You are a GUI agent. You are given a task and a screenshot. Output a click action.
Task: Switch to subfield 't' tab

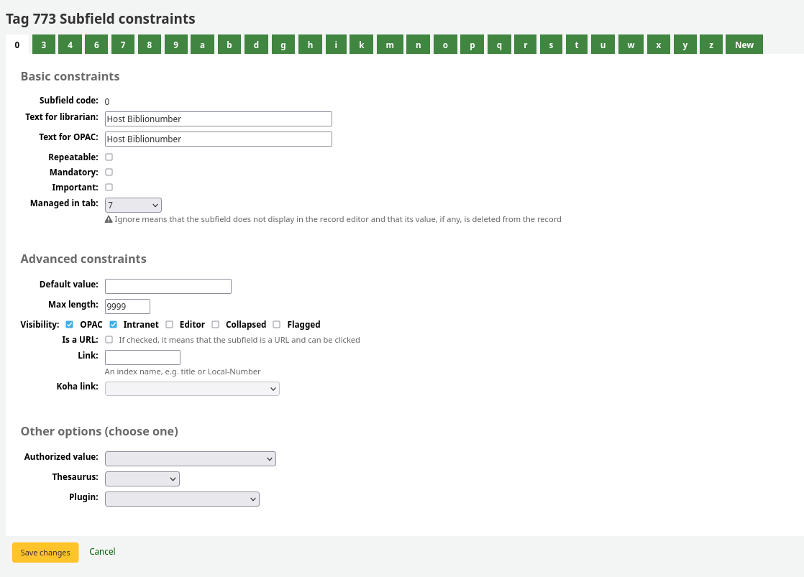tap(576, 45)
